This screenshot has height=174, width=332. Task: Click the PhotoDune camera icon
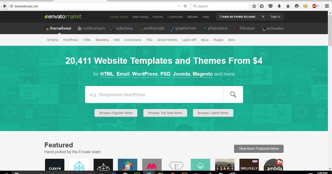[205, 28]
